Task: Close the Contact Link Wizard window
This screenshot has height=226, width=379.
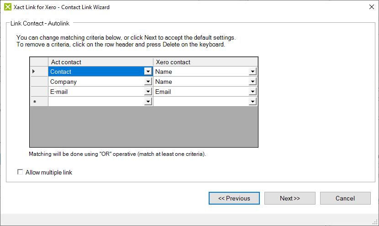Action: pyautogui.click(x=370, y=7)
